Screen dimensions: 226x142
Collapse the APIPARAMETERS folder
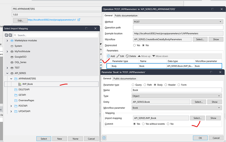(11, 78)
